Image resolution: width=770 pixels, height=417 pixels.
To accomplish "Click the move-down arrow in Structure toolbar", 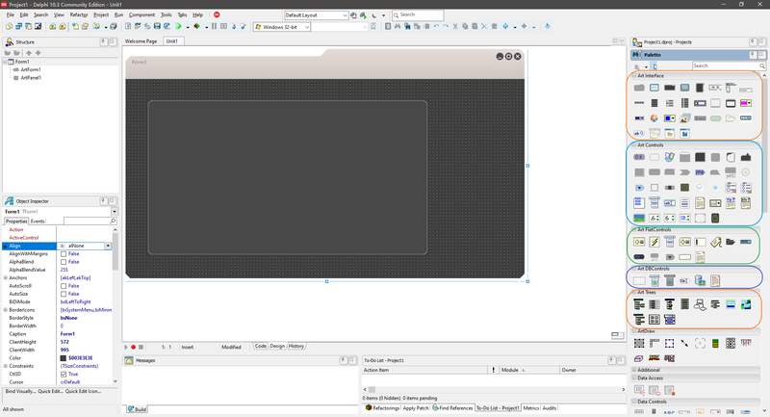I will pyautogui.click(x=38, y=53).
